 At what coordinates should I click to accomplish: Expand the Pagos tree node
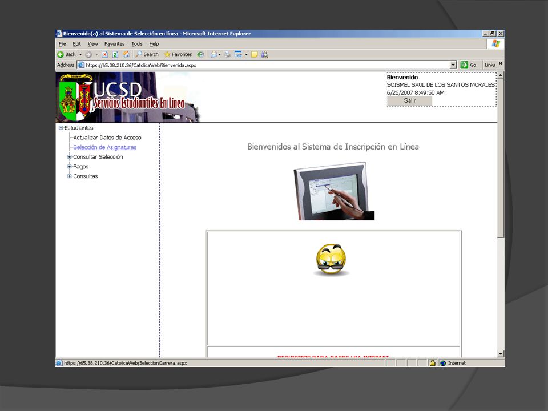(70, 167)
